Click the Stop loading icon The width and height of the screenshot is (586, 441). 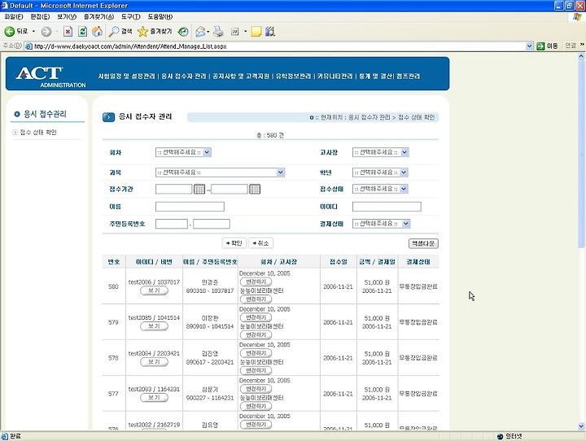[x=68, y=32]
